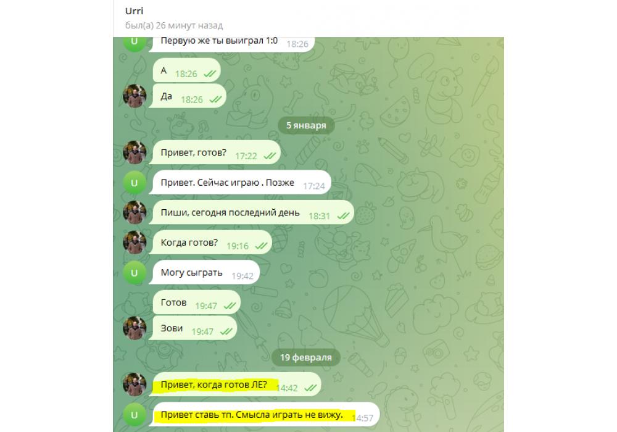
Task: Select the 'Могу сыграть' message bubble
Action: 205,273
